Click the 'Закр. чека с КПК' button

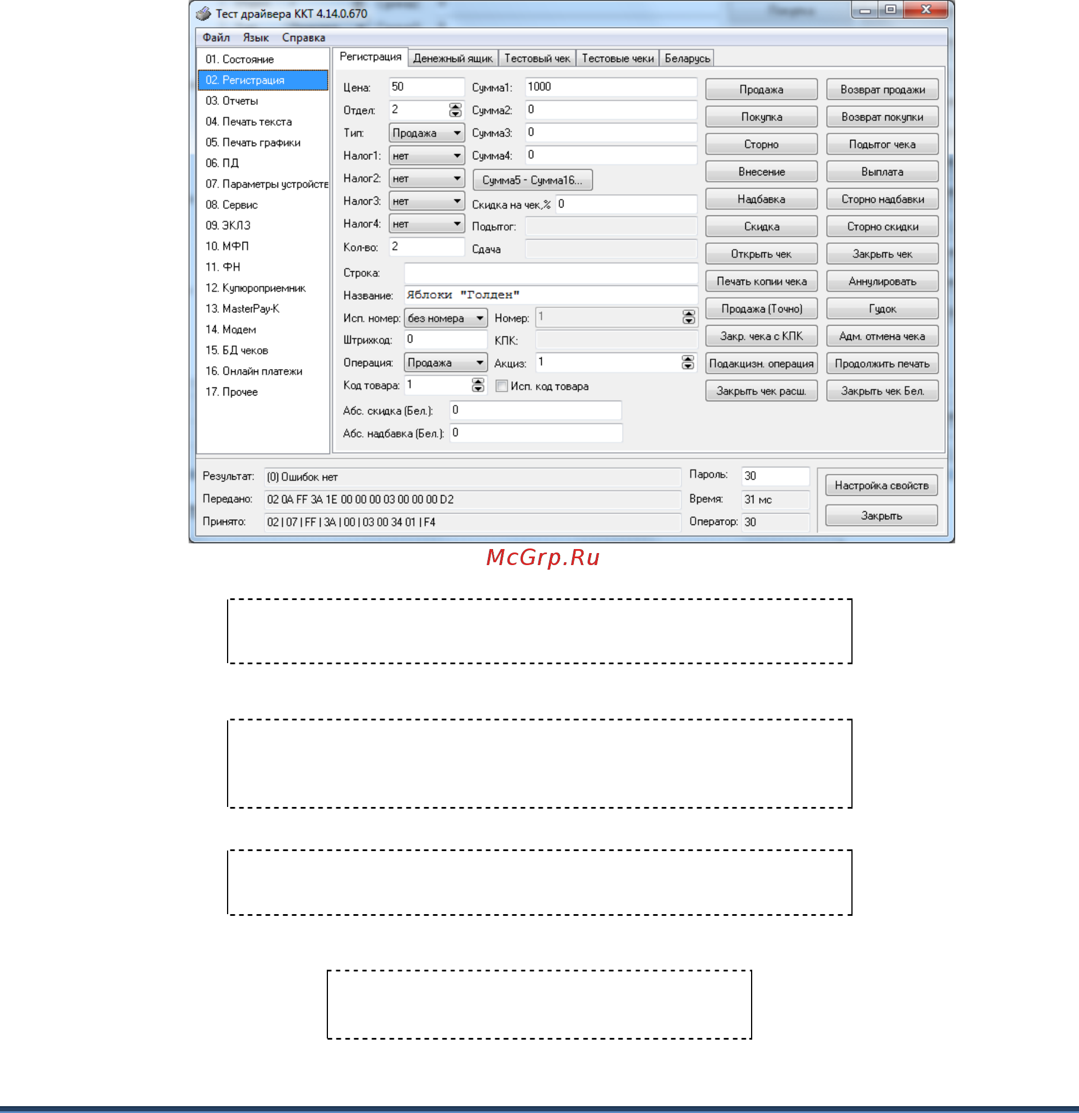761,336
